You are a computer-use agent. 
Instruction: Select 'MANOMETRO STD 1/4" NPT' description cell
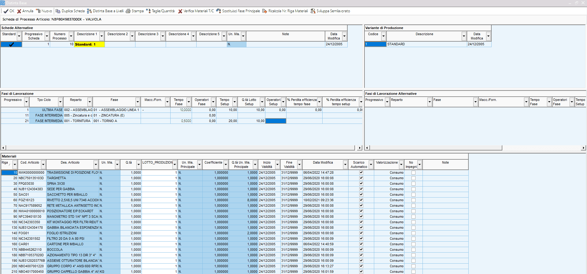click(72, 217)
